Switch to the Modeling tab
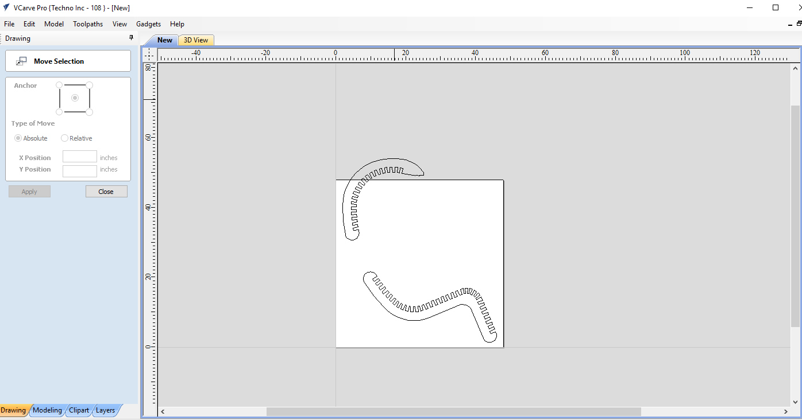The image size is (802, 420). (x=47, y=410)
